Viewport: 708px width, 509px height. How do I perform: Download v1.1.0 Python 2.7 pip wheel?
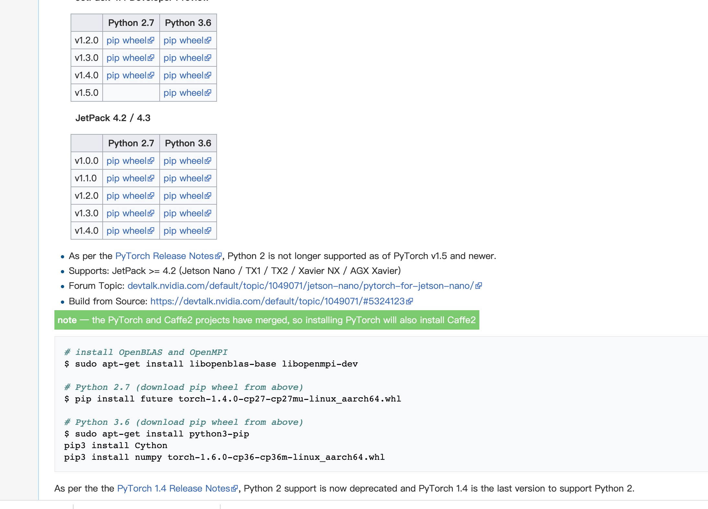click(x=126, y=178)
